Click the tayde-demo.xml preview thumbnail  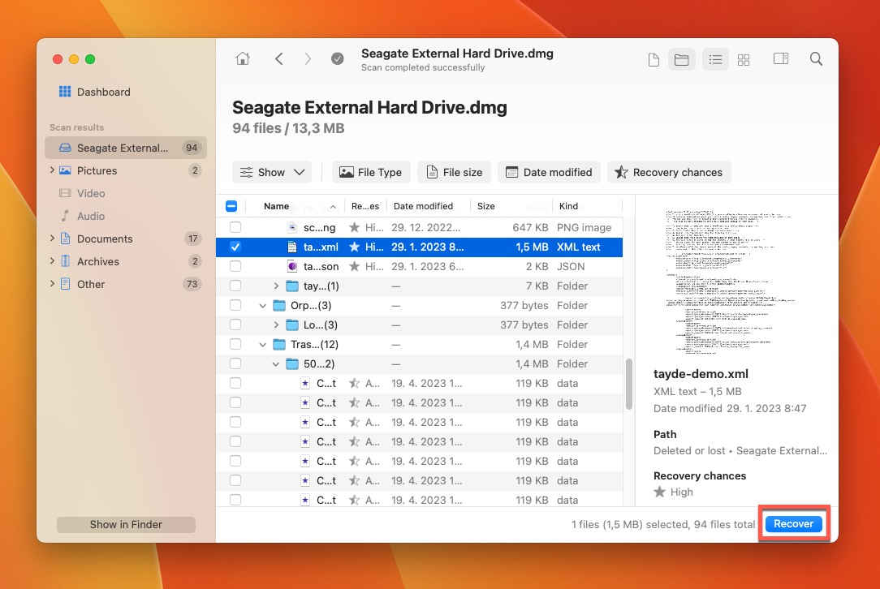[x=728, y=282]
